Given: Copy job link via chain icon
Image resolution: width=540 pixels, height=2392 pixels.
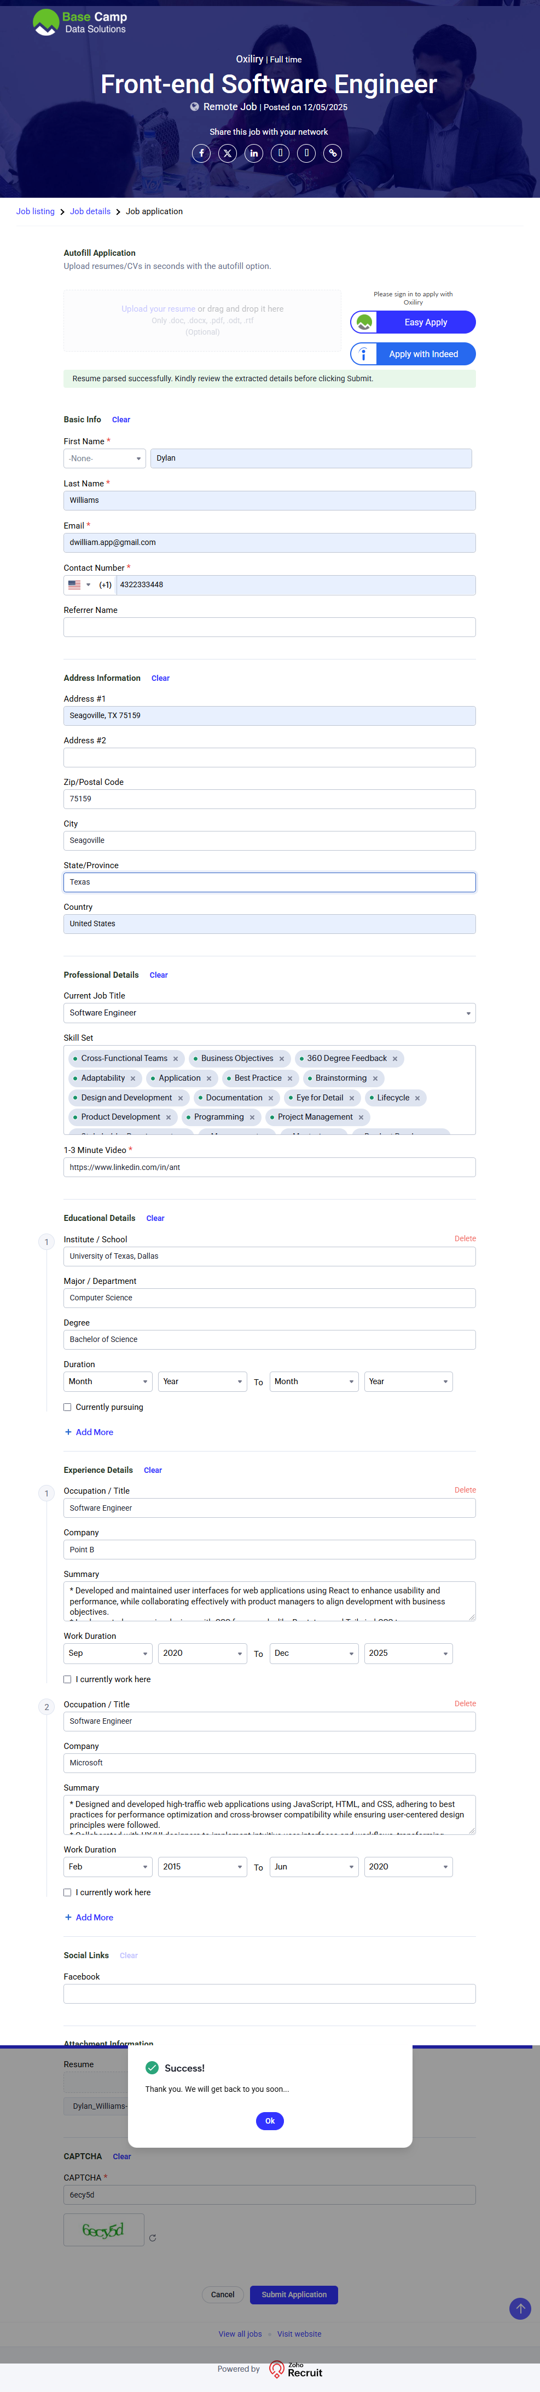Looking at the screenshot, I should pos(332,153).
